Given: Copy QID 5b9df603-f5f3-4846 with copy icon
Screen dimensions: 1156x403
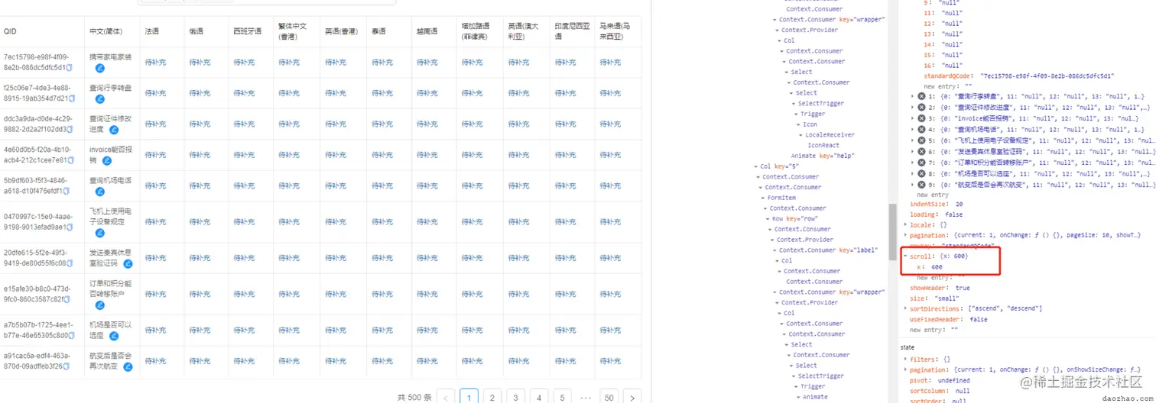Looking at the screenshot, I should [x=67, y=191].
